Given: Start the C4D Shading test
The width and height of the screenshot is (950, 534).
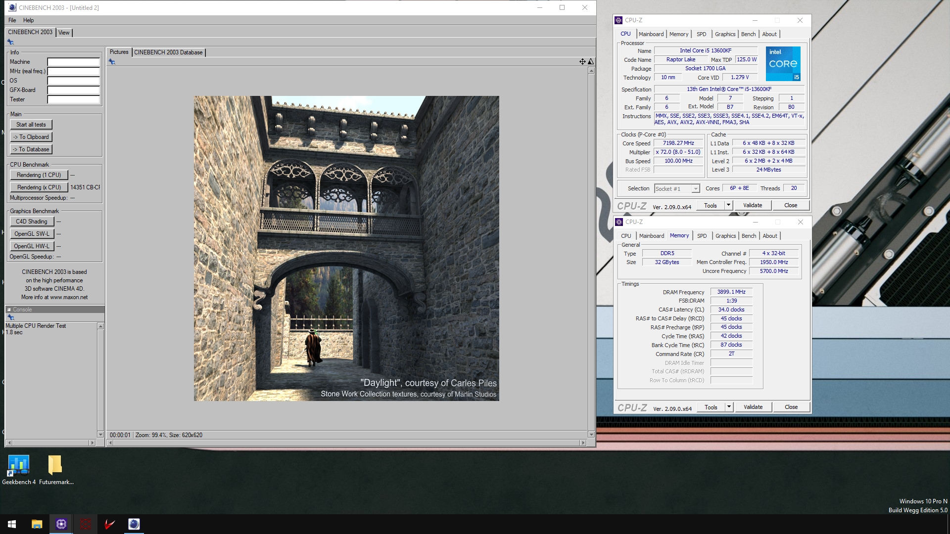Looking at the screenshot, I should [32, 222].
